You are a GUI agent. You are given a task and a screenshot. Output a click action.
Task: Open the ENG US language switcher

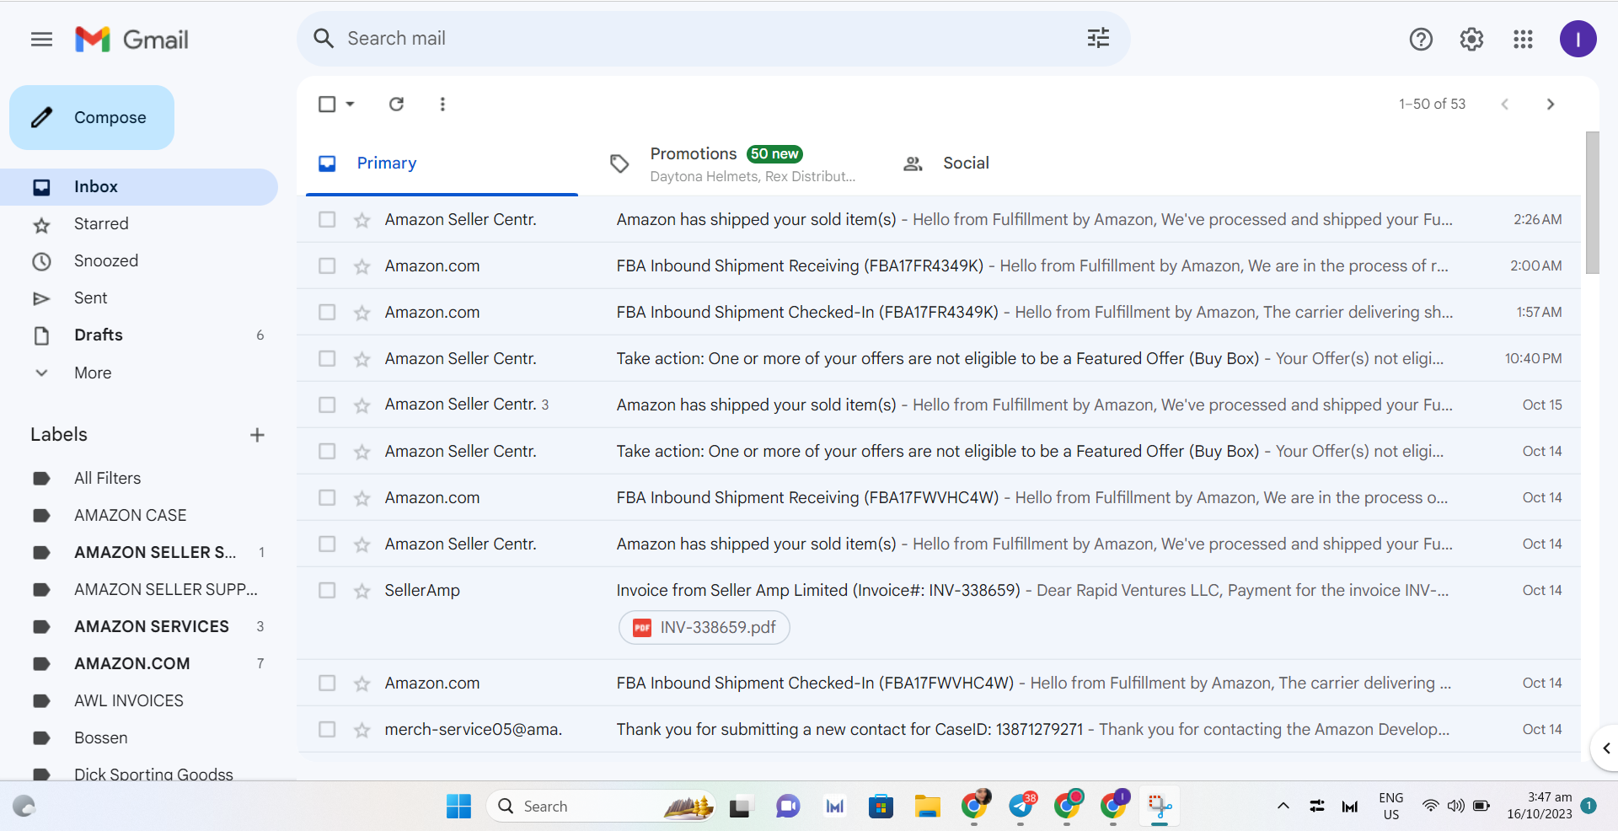[1391, 807]
